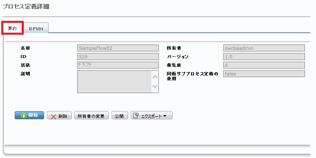Click the 開始 start button
Image resolution: width=316 pixels, height=158 pixels.
[29, 116]
